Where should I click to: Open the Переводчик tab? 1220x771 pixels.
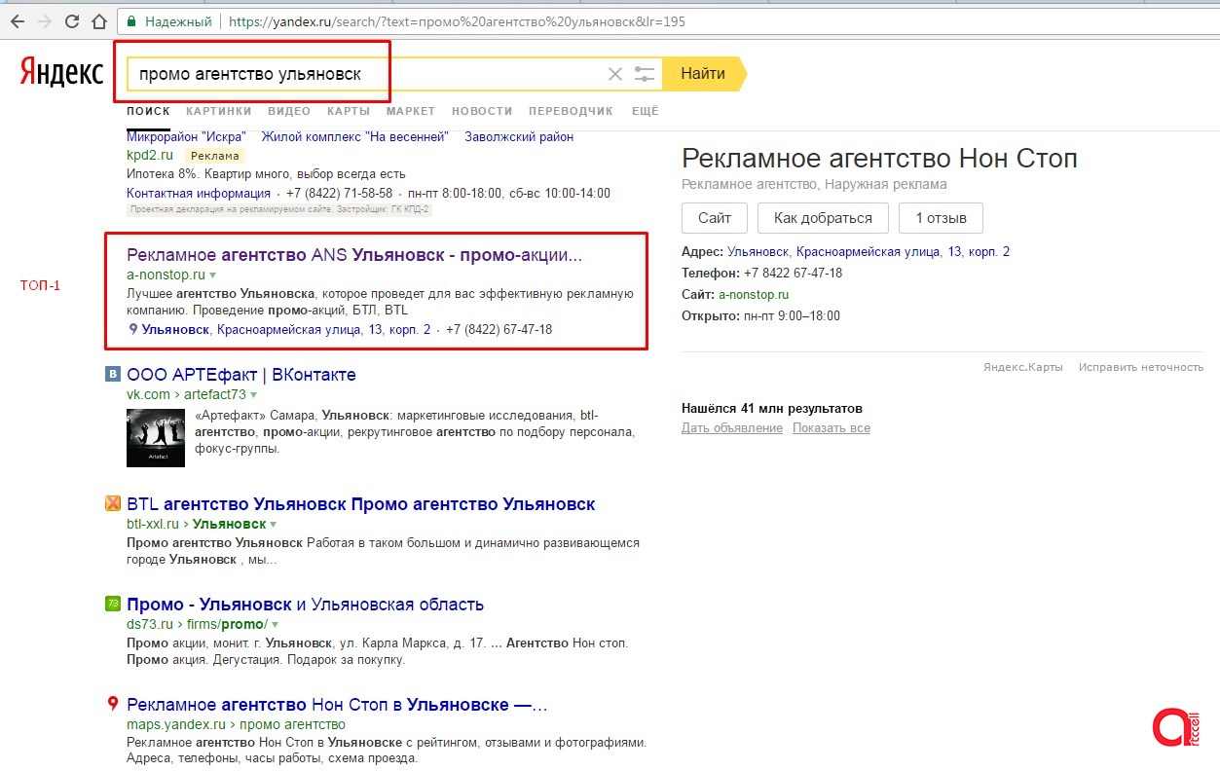tap(572, 111)
